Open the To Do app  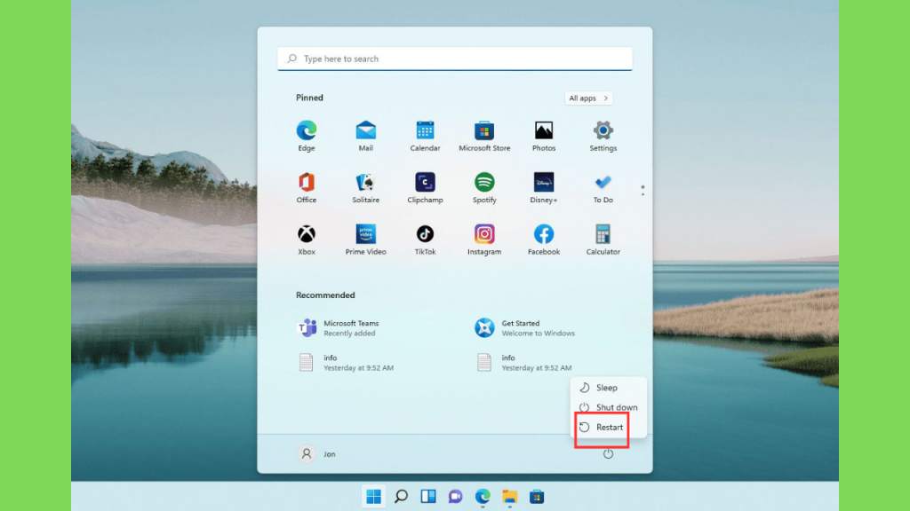coord(603,188)
